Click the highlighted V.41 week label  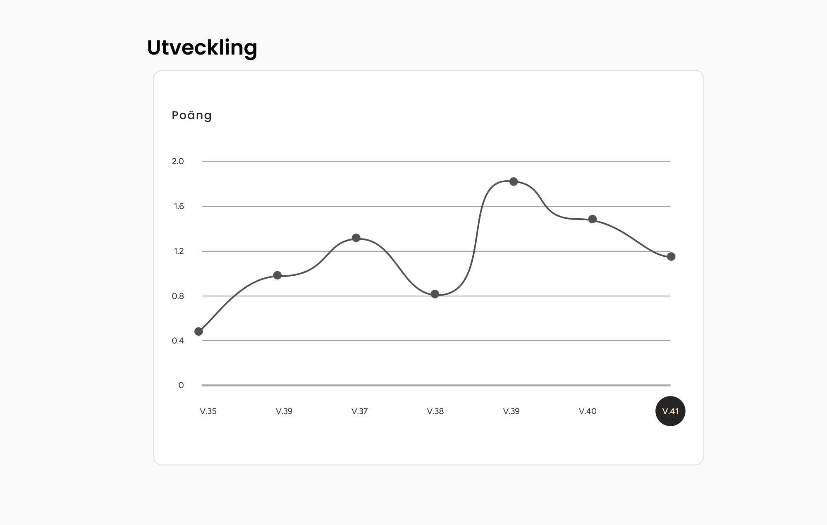click(x=670, y=411)
